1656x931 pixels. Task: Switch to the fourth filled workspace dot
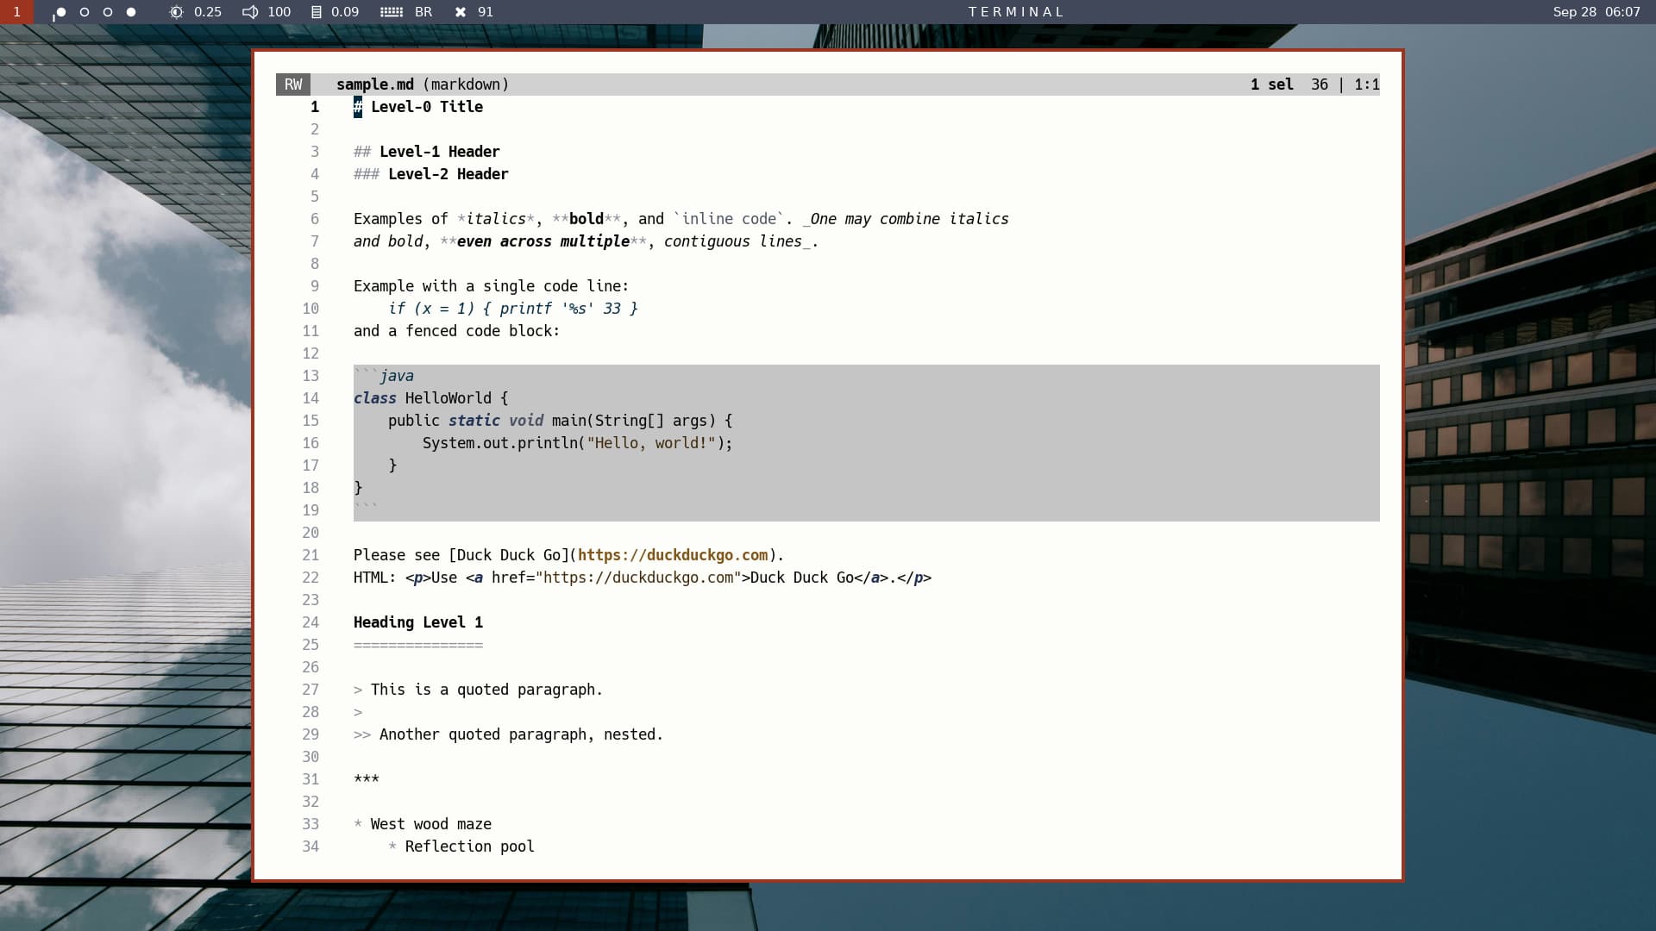tap(131, 12)
